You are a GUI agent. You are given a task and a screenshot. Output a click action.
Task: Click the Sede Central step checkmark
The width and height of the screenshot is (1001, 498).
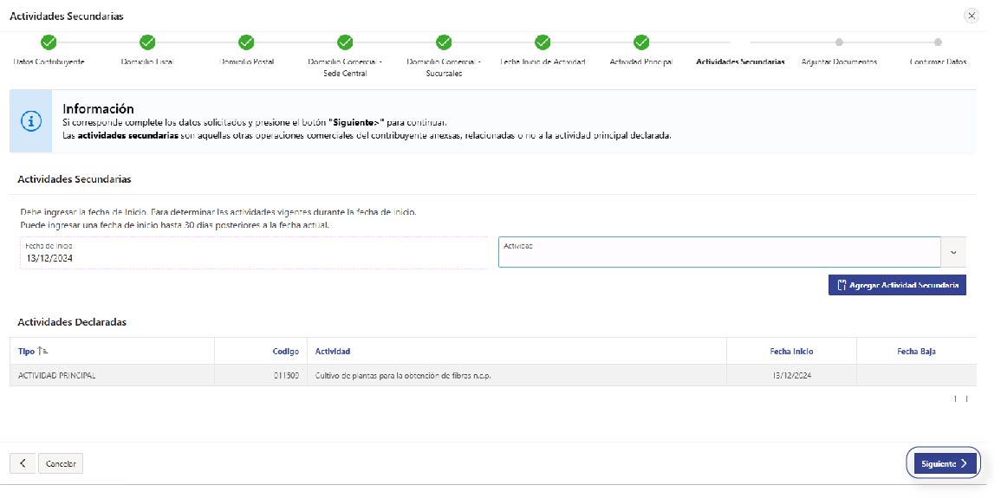(x=345, y=42)
